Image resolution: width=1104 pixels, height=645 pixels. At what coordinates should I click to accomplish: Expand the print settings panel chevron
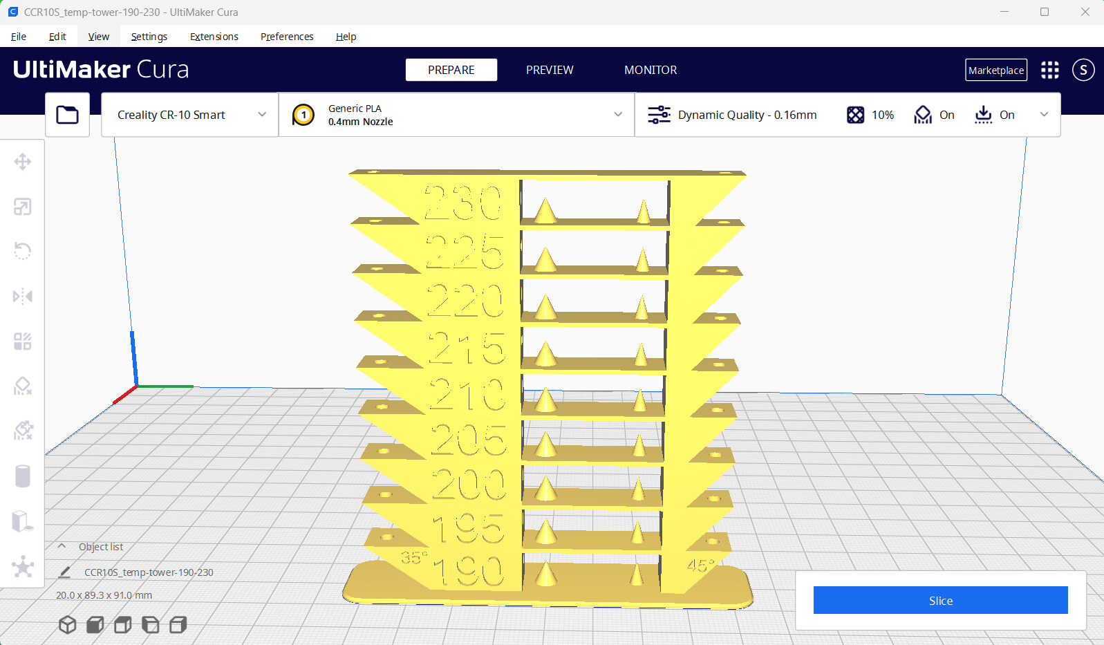[1044, 115]
